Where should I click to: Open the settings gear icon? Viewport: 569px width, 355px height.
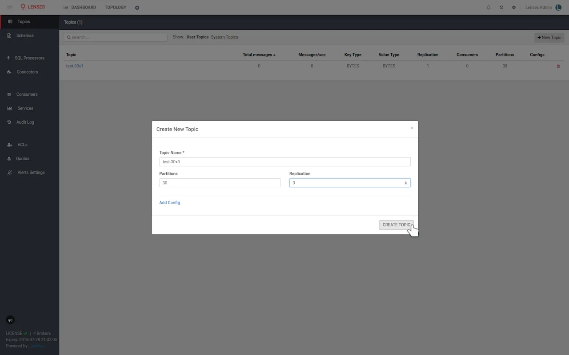(x=514, y=8)
